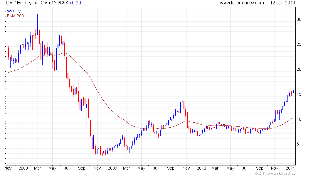Screen dimensions: 323x176
Task: Click the 5 price axis label
Action: pyautogui.click(x=298, y=144)
